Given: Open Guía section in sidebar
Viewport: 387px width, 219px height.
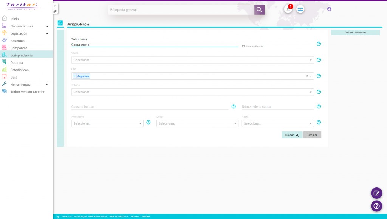Looking at the screenshot, I should tap(14, 77).
